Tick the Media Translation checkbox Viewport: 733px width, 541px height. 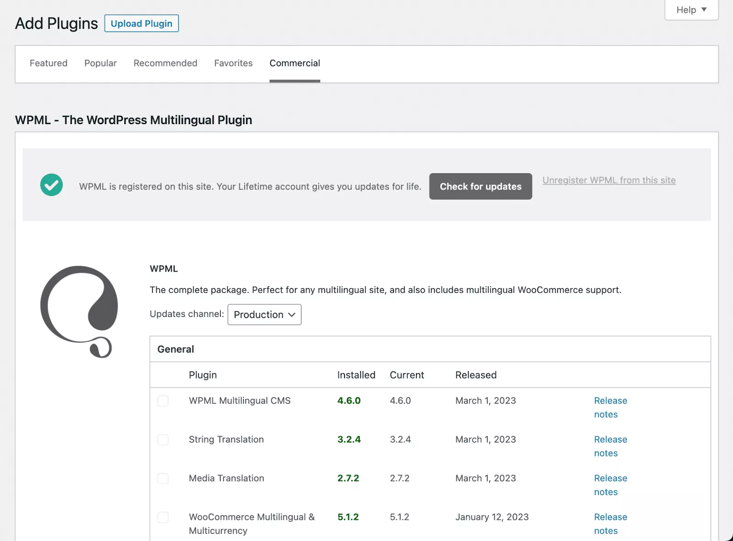(163, 479)
